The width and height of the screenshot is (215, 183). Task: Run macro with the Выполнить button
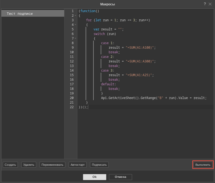pos(203,165)
